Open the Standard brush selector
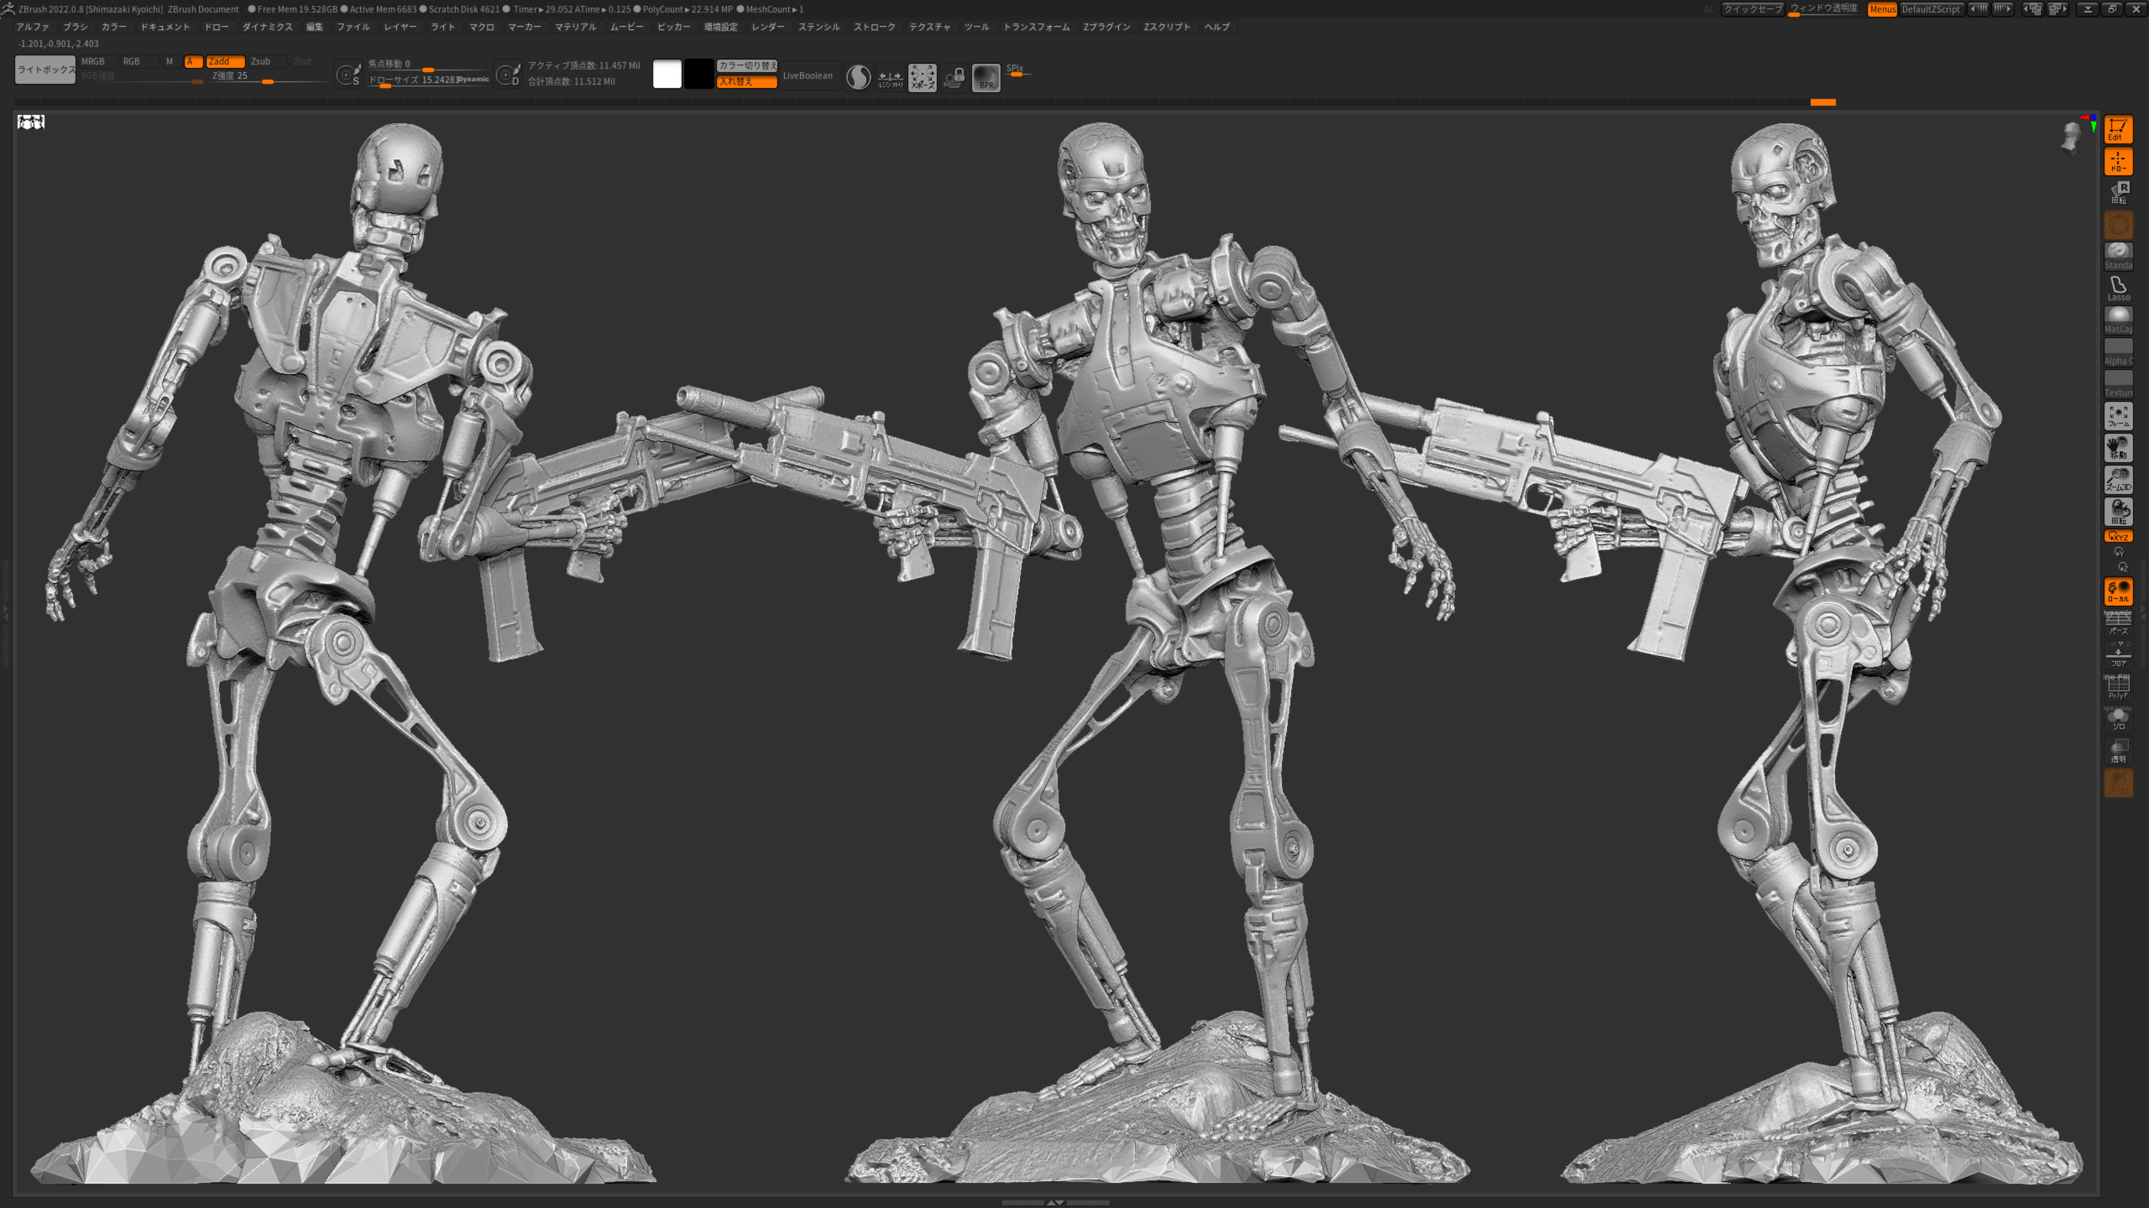The image size is (2149, 1208). (2117, 256)
